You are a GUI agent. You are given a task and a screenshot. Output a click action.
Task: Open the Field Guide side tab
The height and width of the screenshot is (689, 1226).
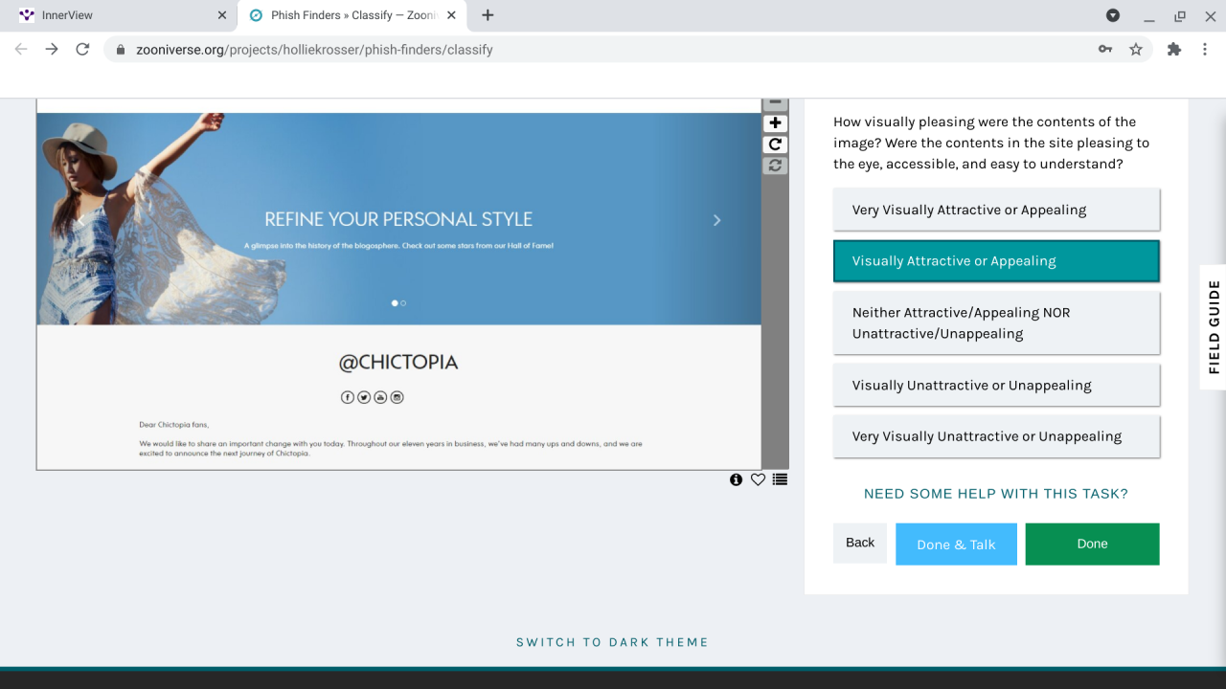click(x=1214, y=326)
